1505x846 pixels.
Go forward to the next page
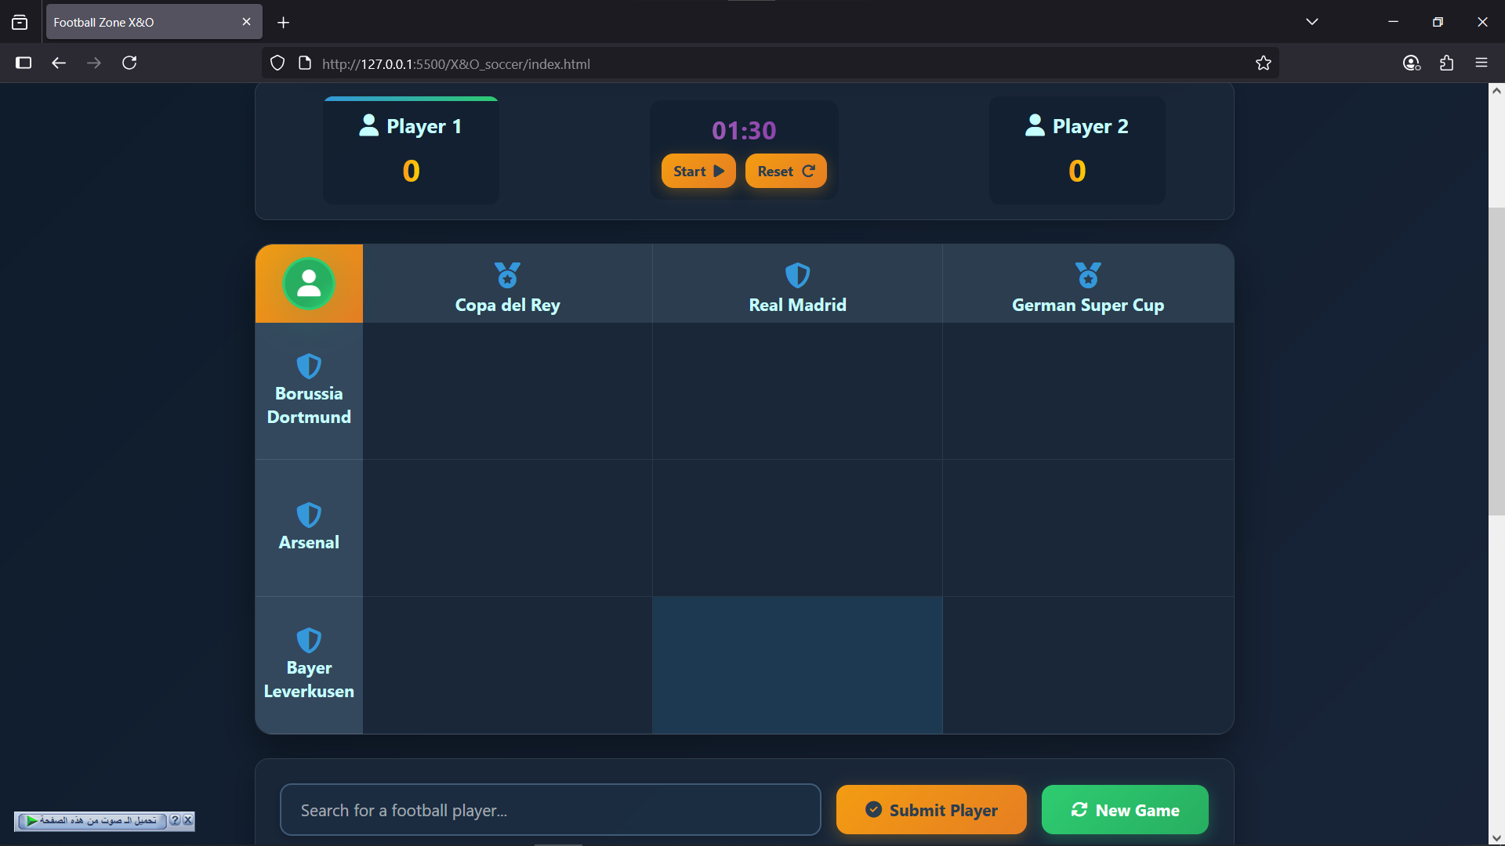click(x=94, y=63)
